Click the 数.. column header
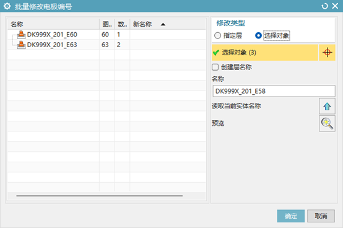Image resolution: width=343 pixels, height=228 pixels. [123, 24]
